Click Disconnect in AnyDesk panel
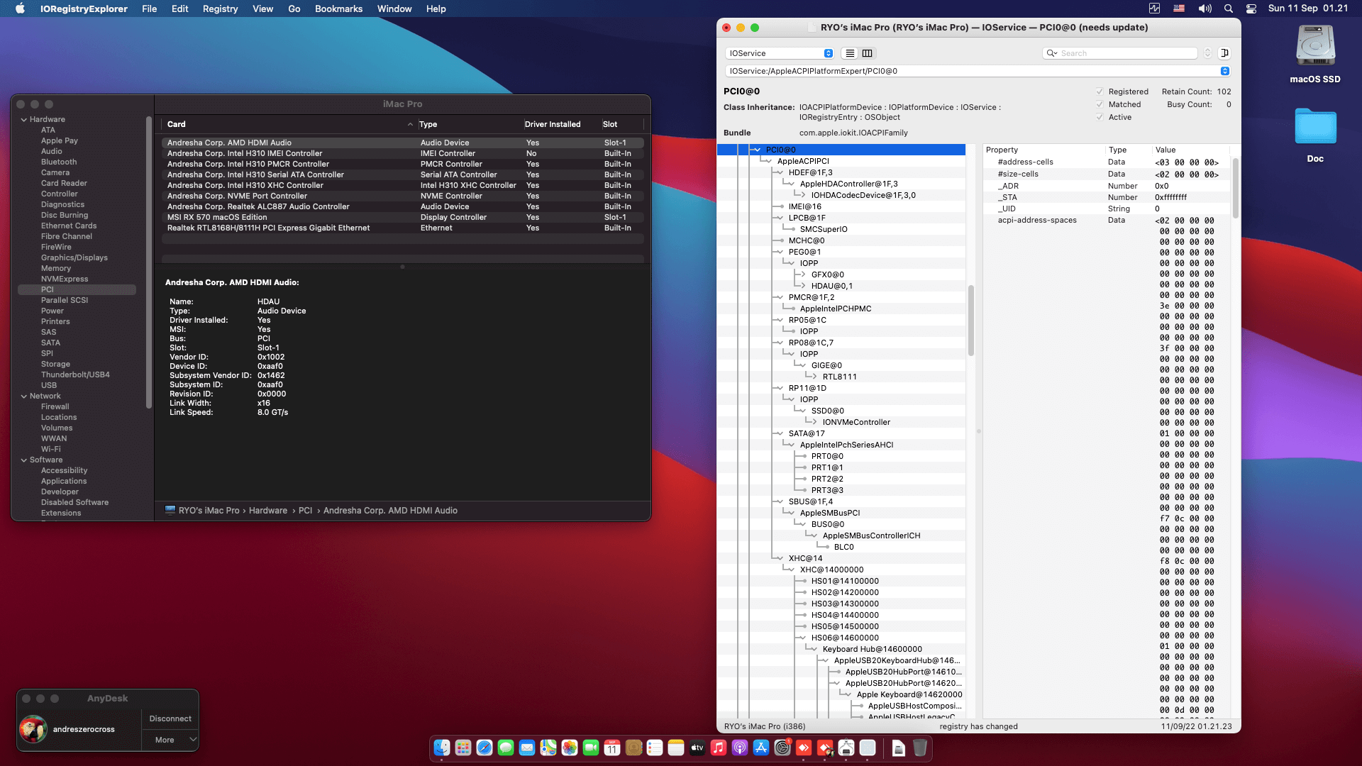The width and height of the screenshot is (1362, 766). (x=170, y=718)
